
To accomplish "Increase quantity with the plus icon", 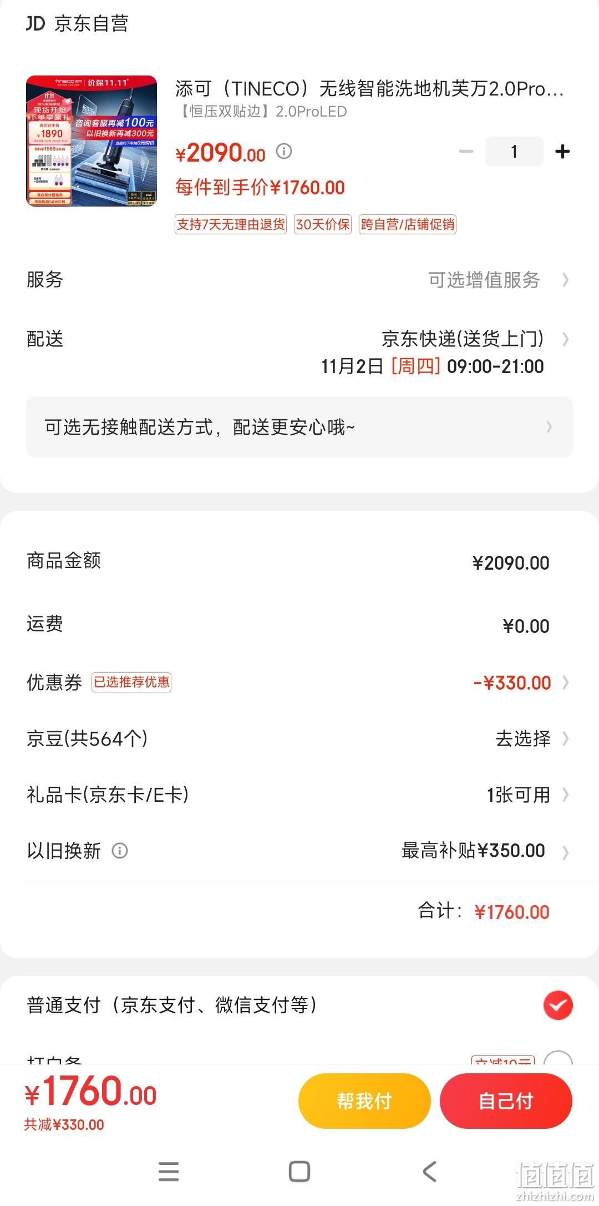I will (x=562, y=151).
